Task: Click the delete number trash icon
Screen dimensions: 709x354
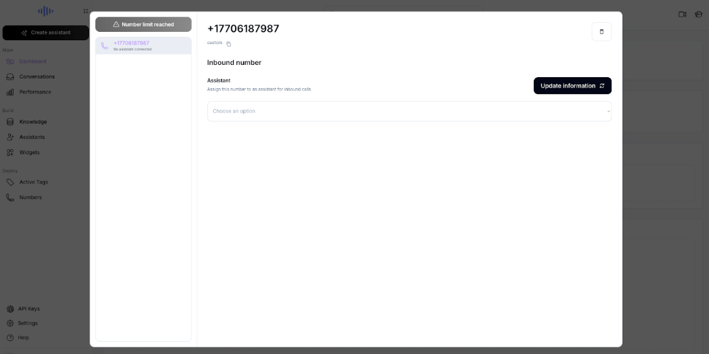Action: tap(601, 32)
